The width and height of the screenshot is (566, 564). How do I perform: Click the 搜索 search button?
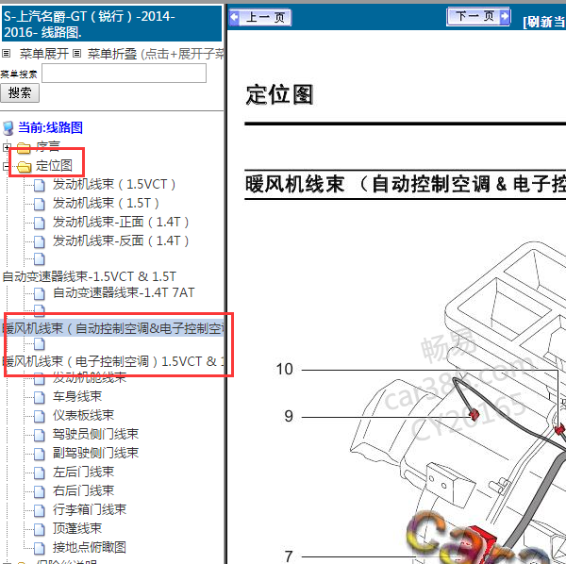click(20, 93)
